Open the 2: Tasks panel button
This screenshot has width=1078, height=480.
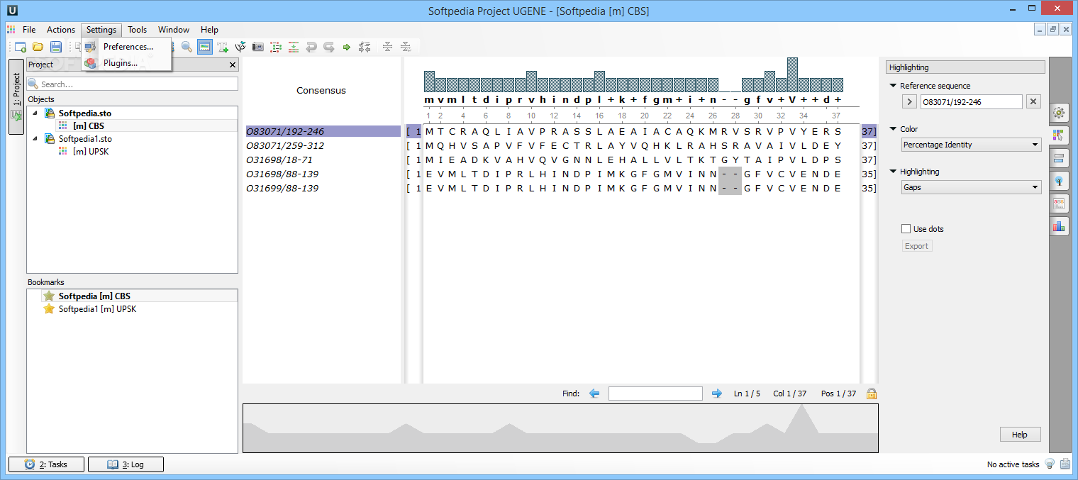(x=46, y=464)
